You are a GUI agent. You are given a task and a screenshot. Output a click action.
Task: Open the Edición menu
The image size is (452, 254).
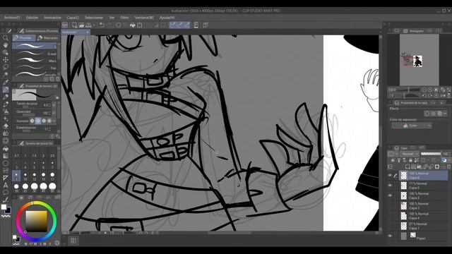(32, 18)
